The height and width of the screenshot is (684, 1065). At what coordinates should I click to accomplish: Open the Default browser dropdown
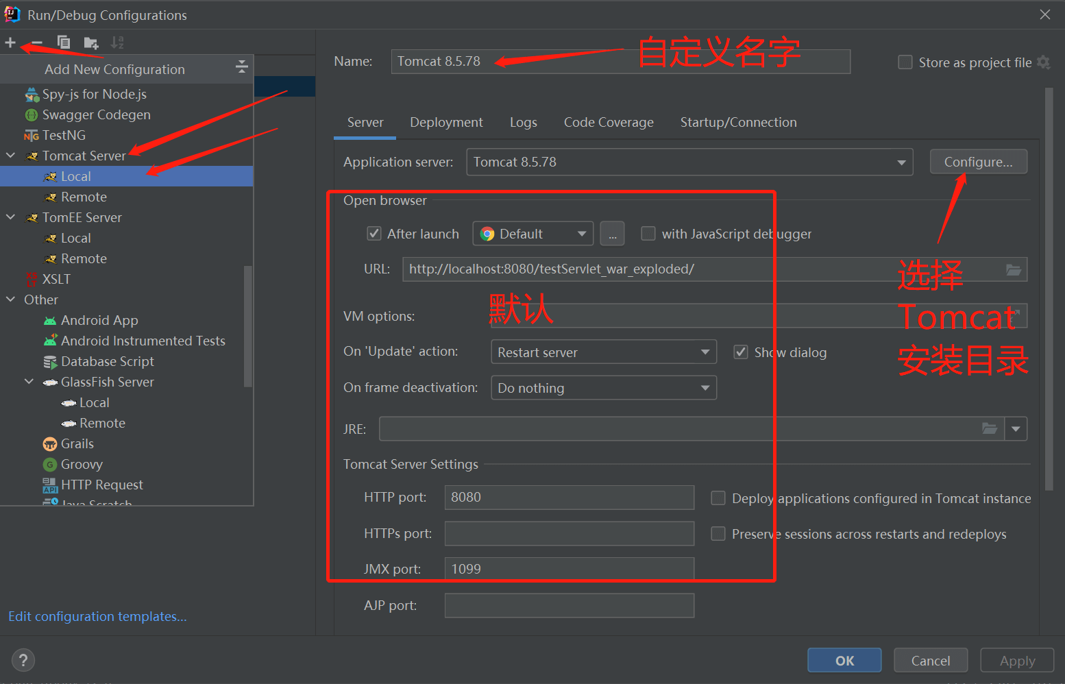[532, 234]
